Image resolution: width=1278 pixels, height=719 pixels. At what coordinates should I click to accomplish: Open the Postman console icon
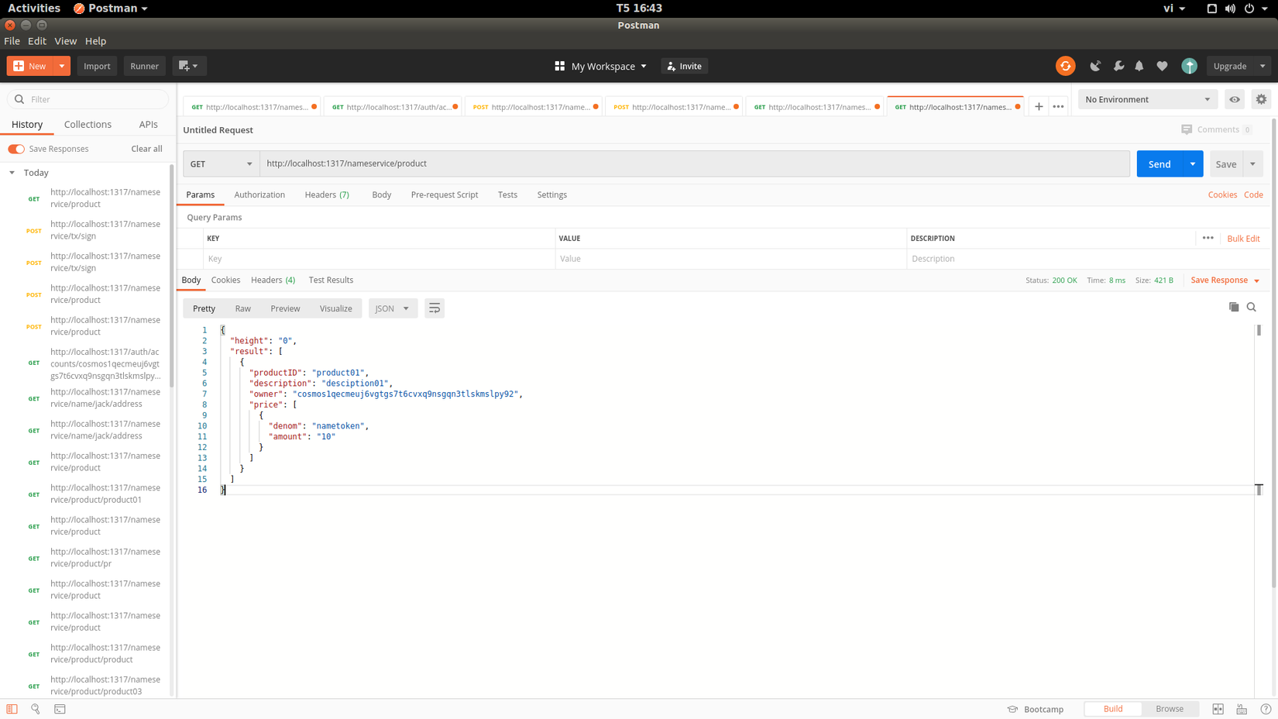(x=60, y=709)
